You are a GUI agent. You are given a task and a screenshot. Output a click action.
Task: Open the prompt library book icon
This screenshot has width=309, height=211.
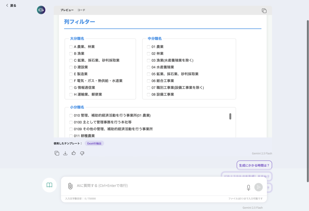coord(49,185)
